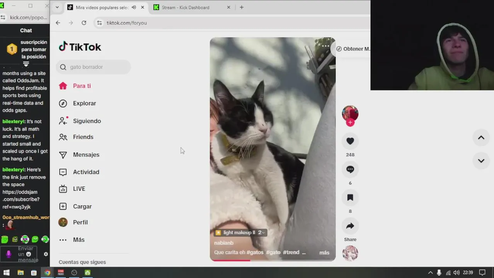Close the TikTok browser tab

(143, 7)
